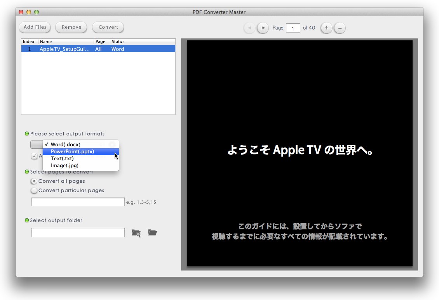Click the page number field

pyautogui.click(x=293, y=28)
